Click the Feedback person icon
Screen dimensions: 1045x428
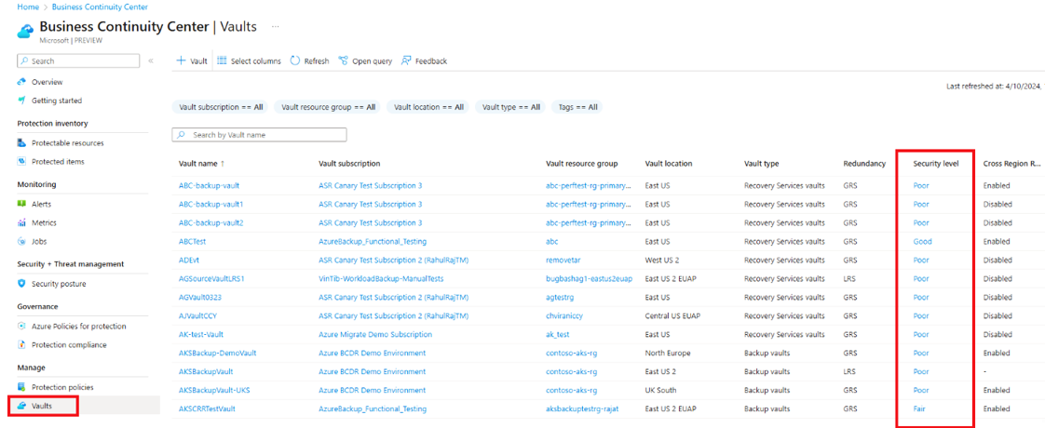pyautogui.click(x=406, y=60)
